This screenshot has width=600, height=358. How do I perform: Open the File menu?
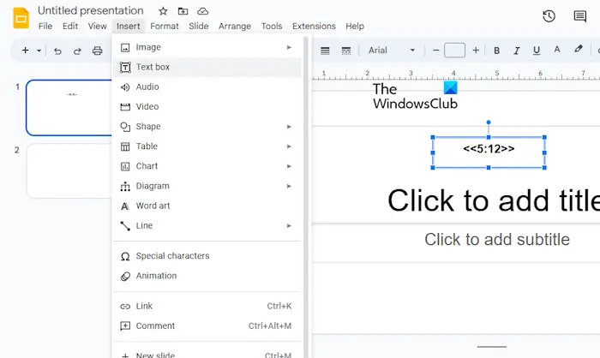(45, 26)
